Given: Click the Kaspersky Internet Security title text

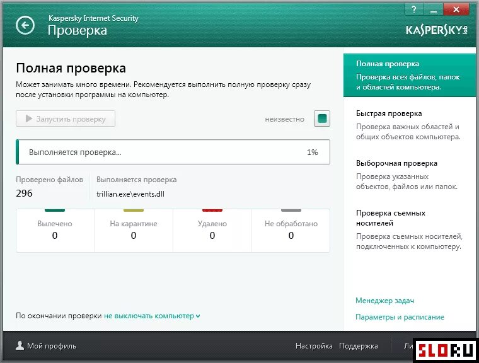Looking at the screenshot, I should coord(93,18).
